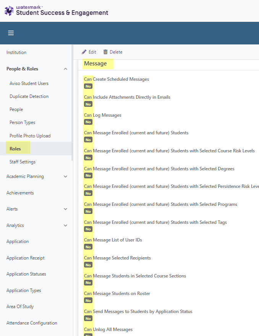Viewport: 259px width, 336px height.
Task: Click No badge under Message List of User IDs
Action: point(88,247)
